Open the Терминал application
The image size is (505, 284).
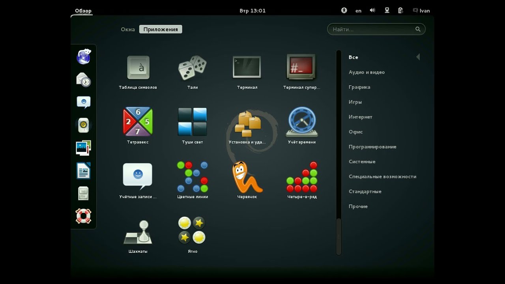[x=247, y=72]
